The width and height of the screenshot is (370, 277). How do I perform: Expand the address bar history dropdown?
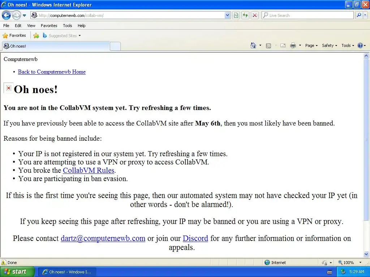click(227, 15)
